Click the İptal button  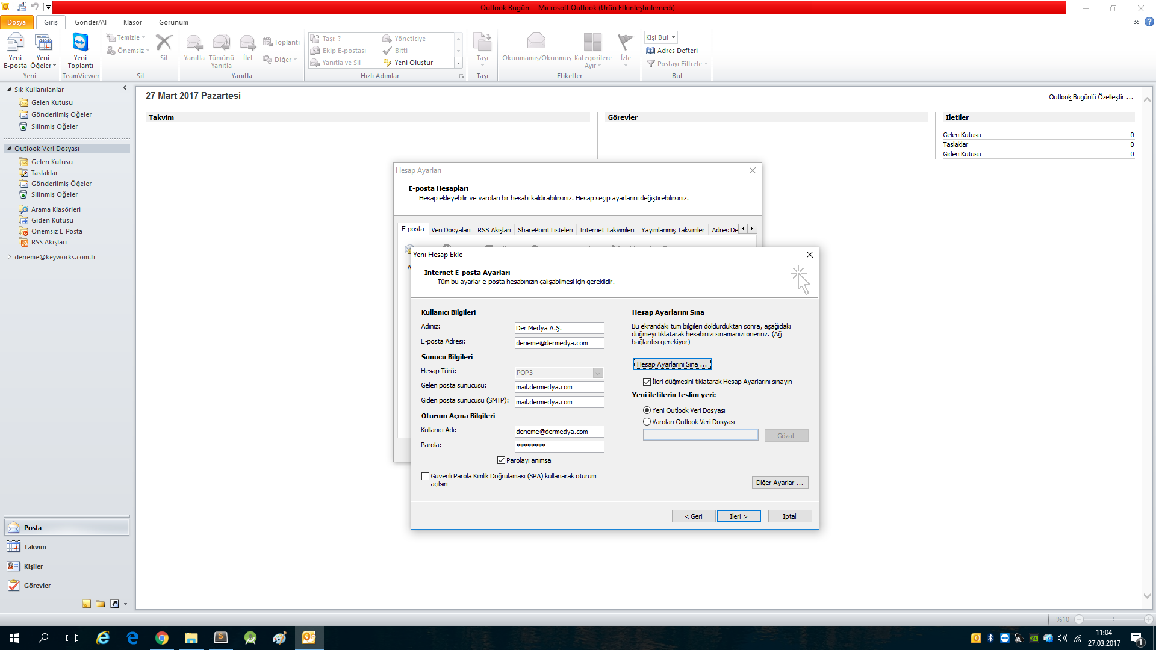click(789, 516)
